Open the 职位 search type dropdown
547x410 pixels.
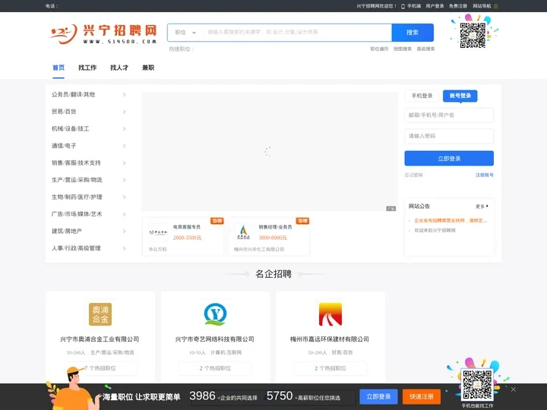click(185, 33)
